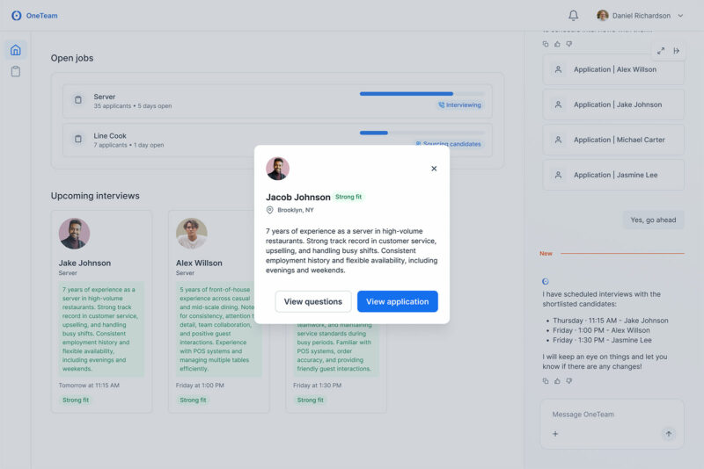Open the Server job row
The image size is (704, 469).
277,101
